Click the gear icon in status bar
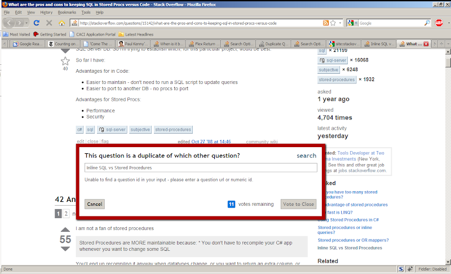The image size is (451, 274). point(410,269)
